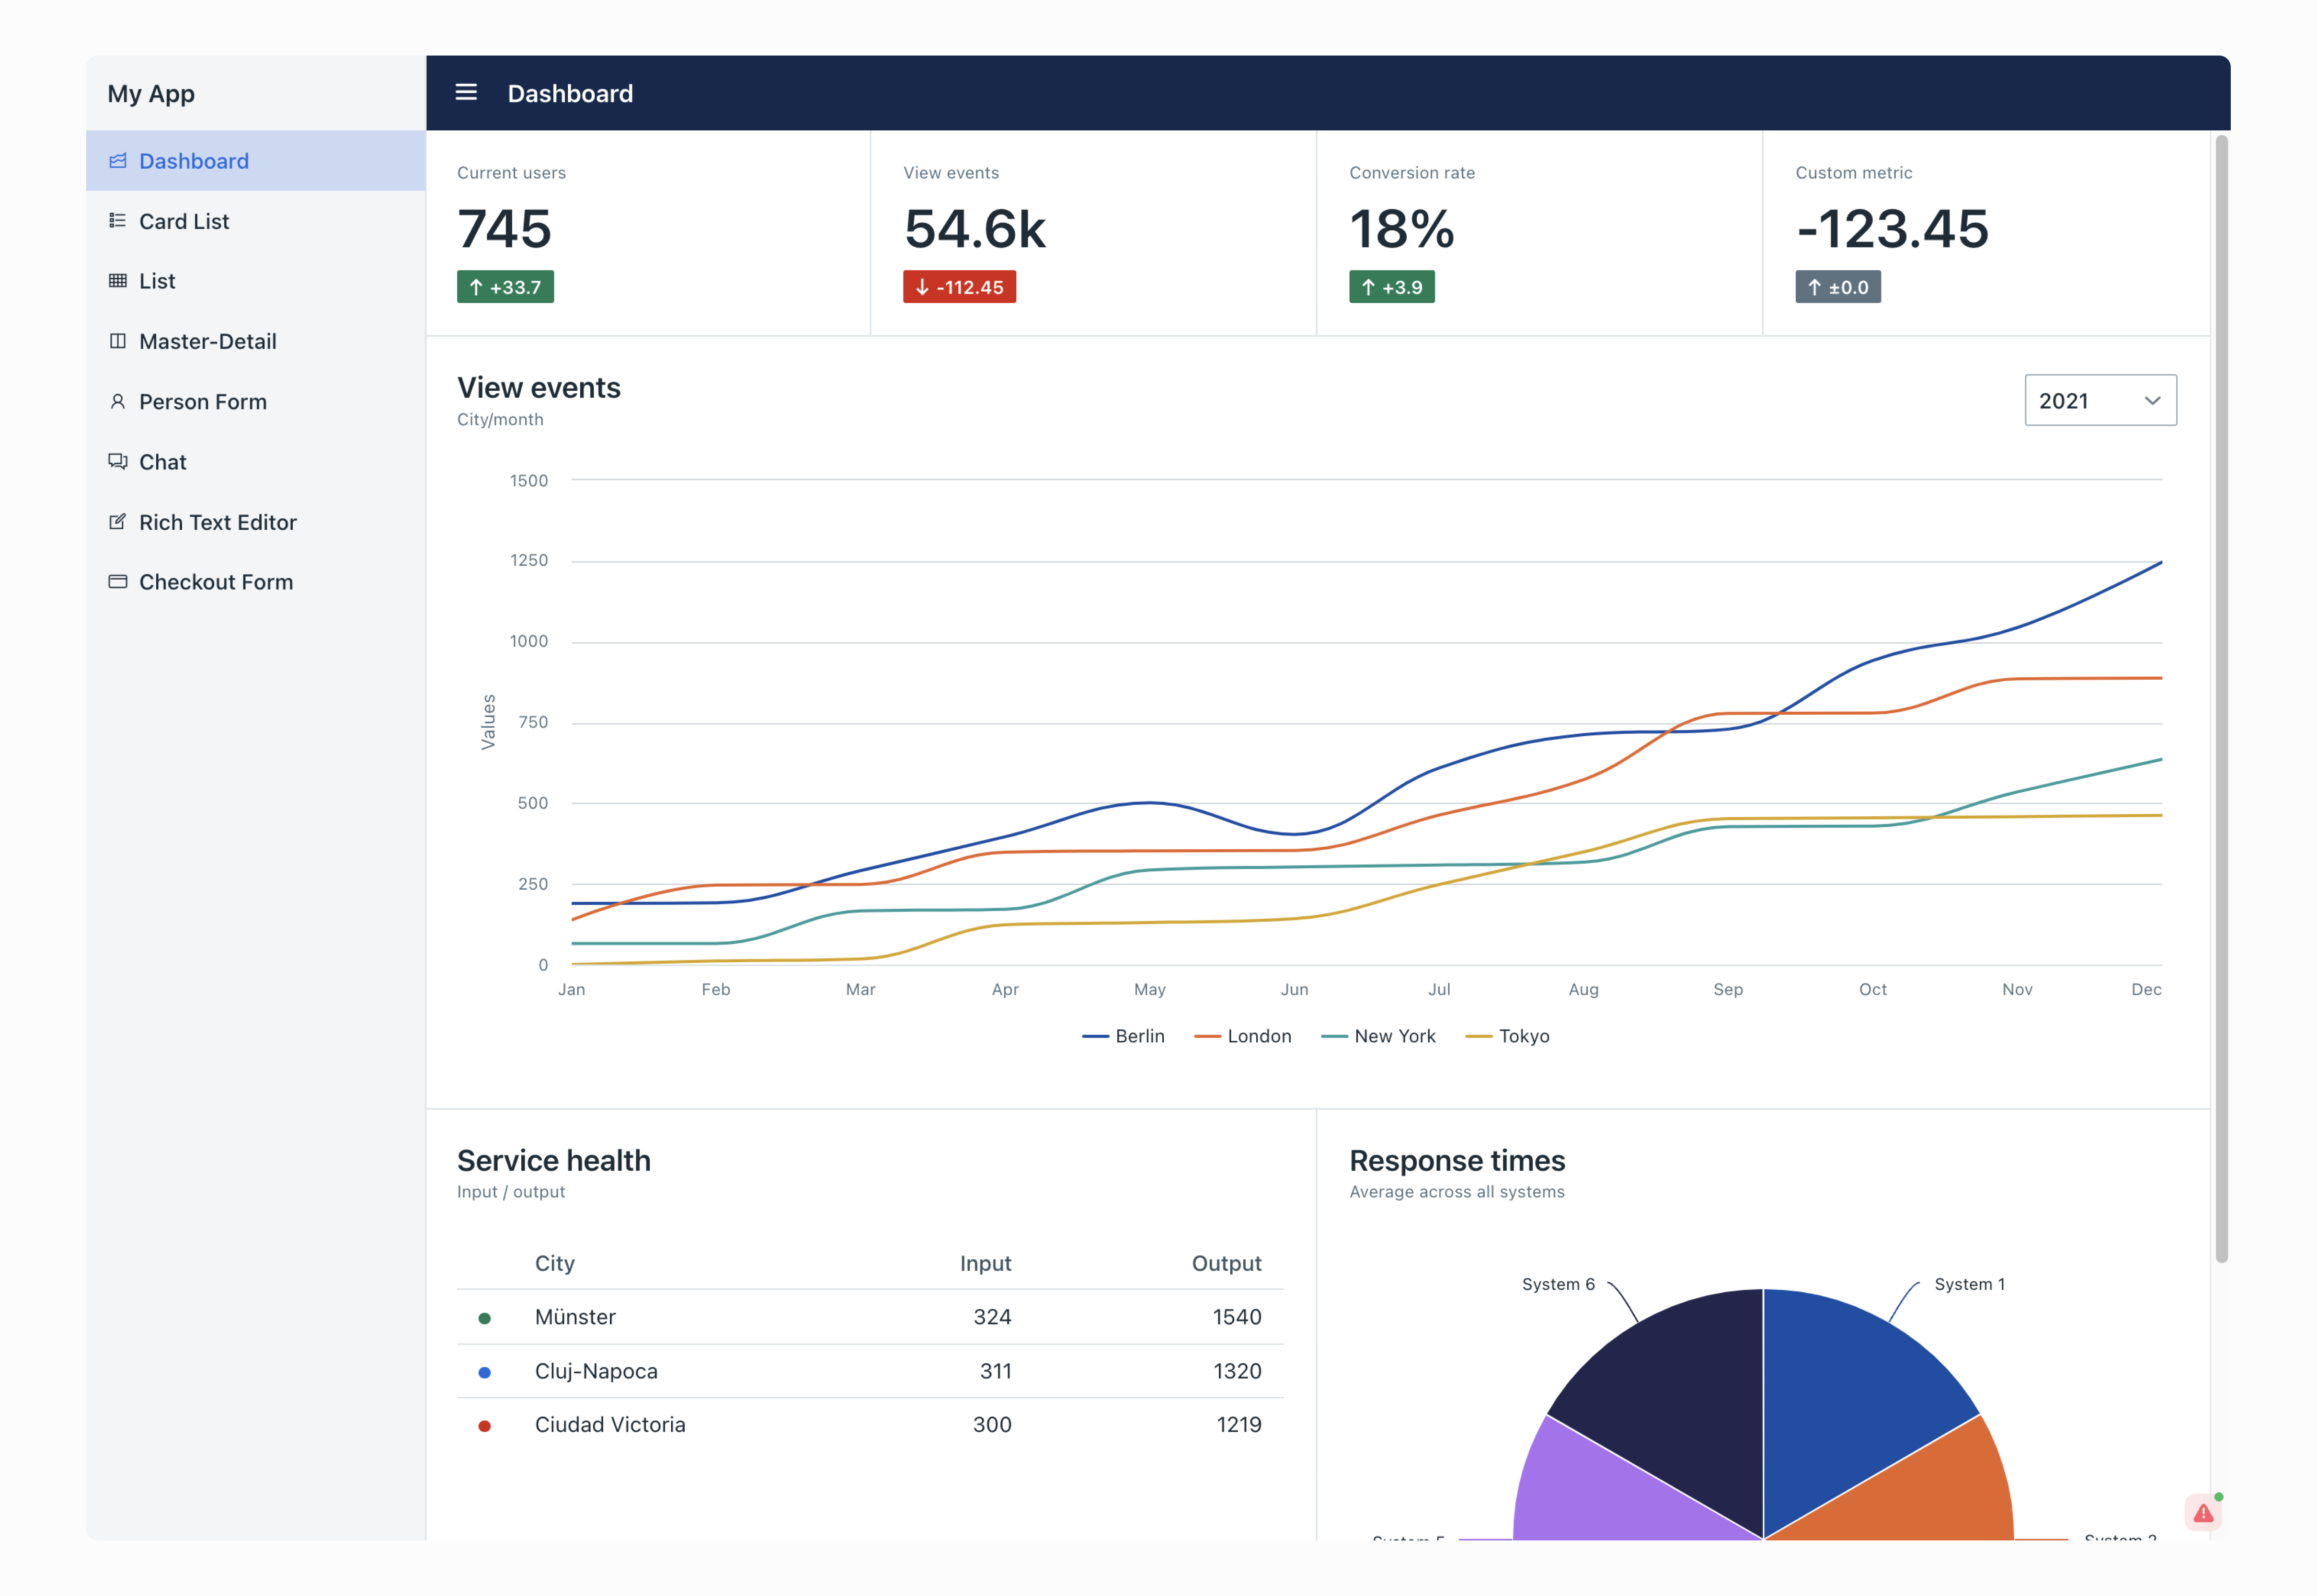This screenshot has width=2317, height=1596.
Task: Click Münster output value 1540
Action: click(x=1237, y=1317)
